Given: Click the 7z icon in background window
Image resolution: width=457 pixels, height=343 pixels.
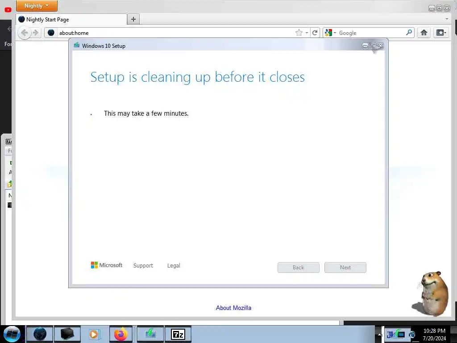Looking at the screenshot, I should pos(9,142).
